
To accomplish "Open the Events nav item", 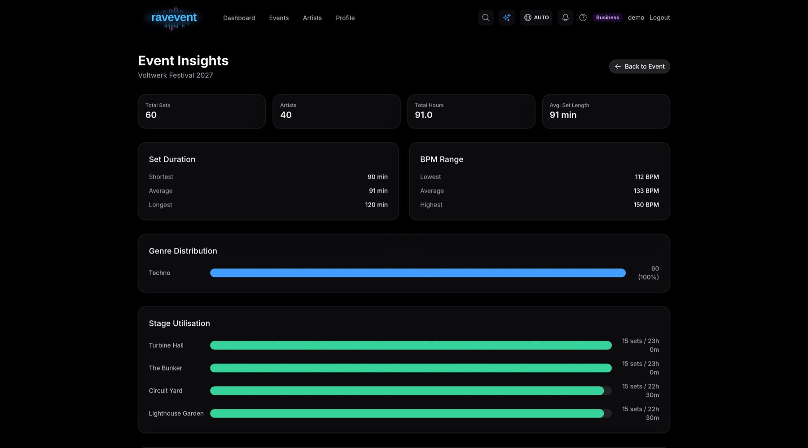I will [x=279, y=18].
